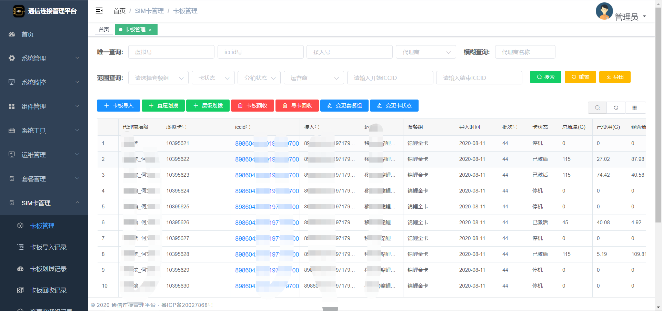Toggle the sidebar collapse hamburger icon
Image resolution: width=662 pixels, height=311 pixels.
point(99,11)
